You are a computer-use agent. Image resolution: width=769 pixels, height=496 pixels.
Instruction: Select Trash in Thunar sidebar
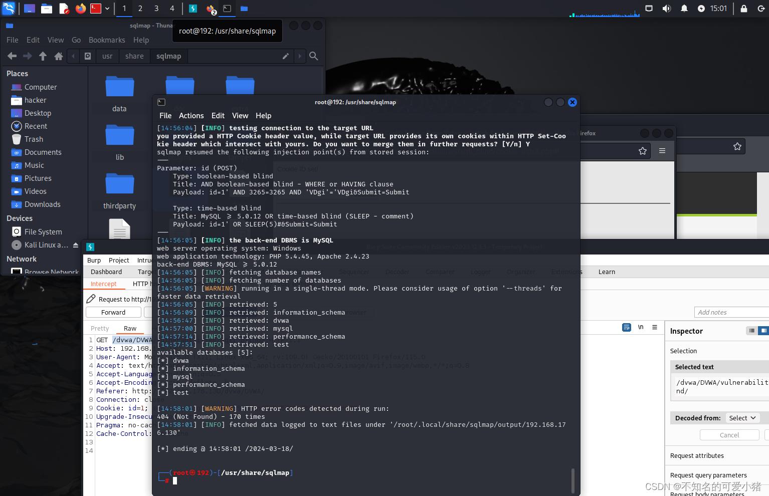[34, 139]
